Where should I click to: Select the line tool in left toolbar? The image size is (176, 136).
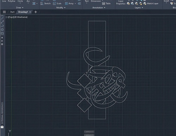2,18
